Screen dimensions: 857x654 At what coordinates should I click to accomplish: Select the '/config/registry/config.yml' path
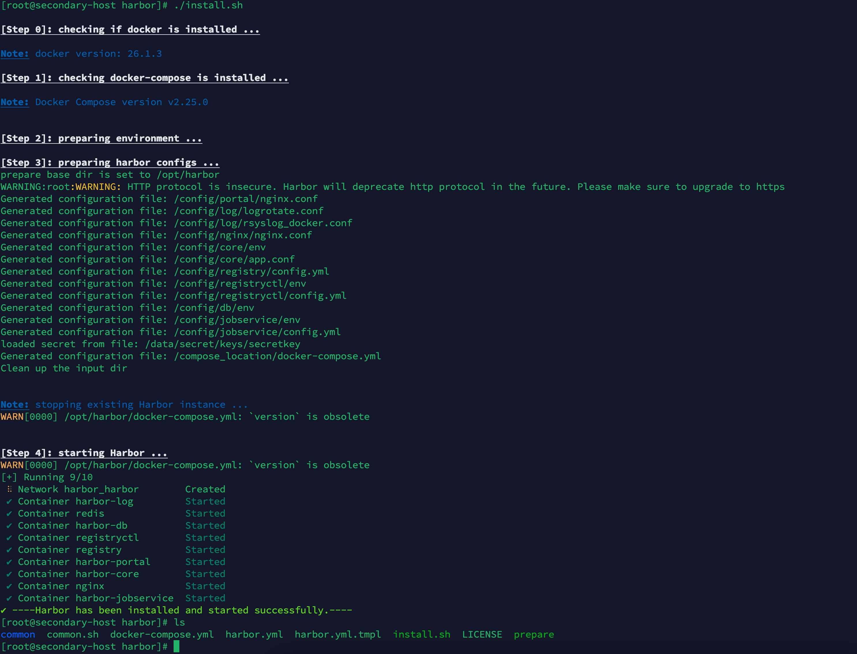251,271
